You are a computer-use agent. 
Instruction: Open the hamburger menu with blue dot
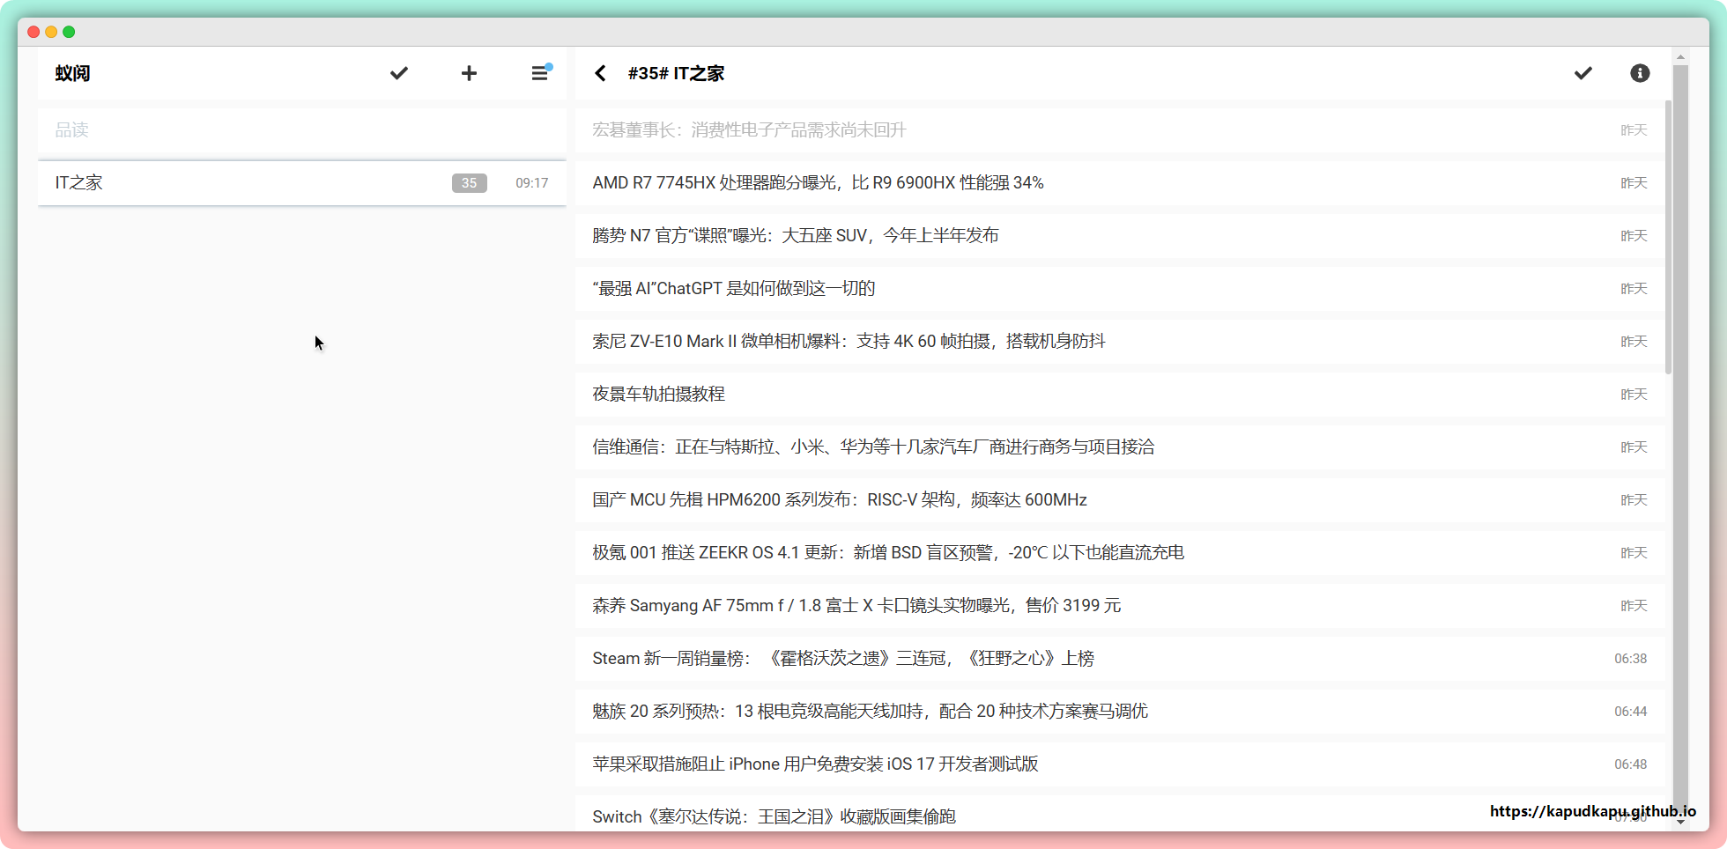click(x=540, y=73)
